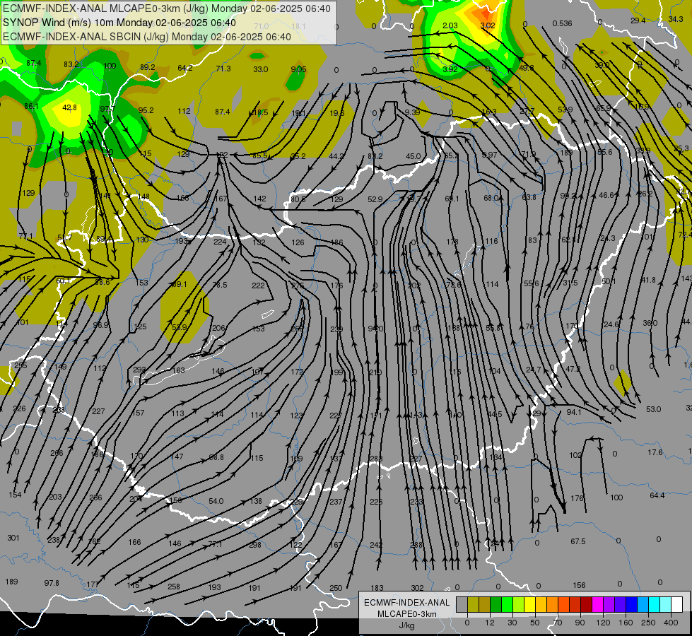Click the 9.97 map value
Image resolution: width=692 pixels, height=636 pixels.
click(x=489, y=155)
